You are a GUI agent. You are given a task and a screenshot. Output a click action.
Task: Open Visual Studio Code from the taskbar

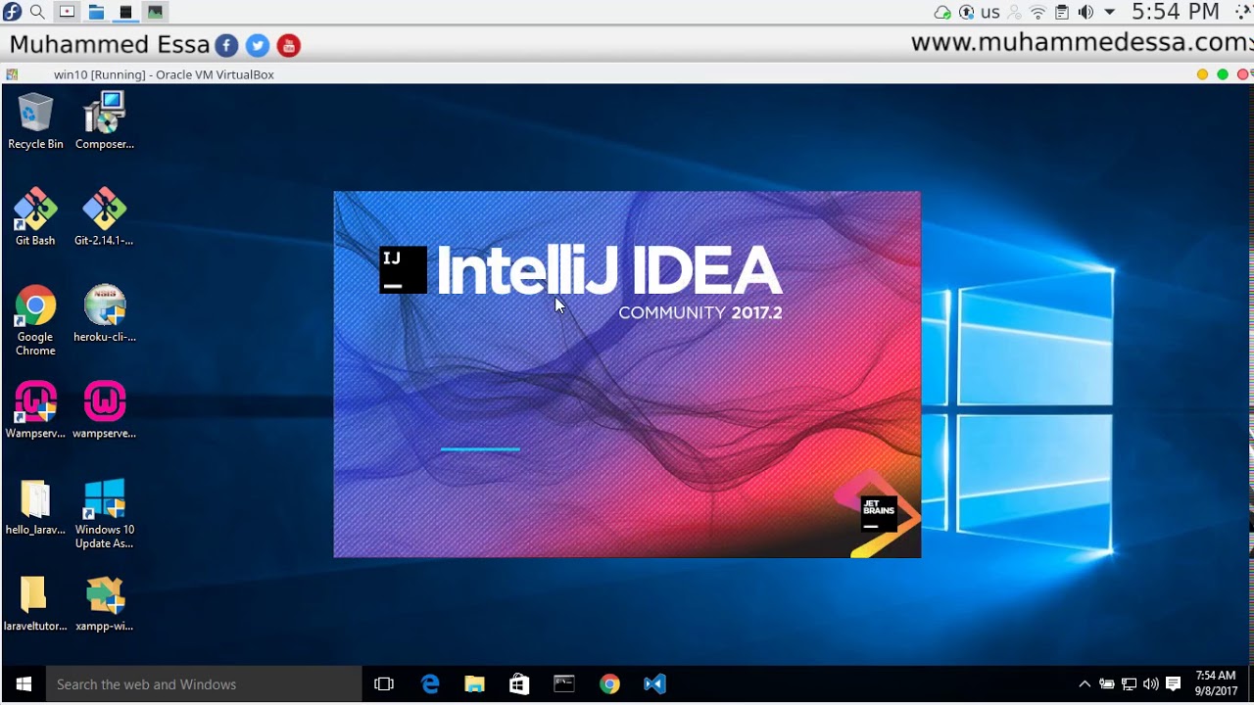tap(654, 684)
